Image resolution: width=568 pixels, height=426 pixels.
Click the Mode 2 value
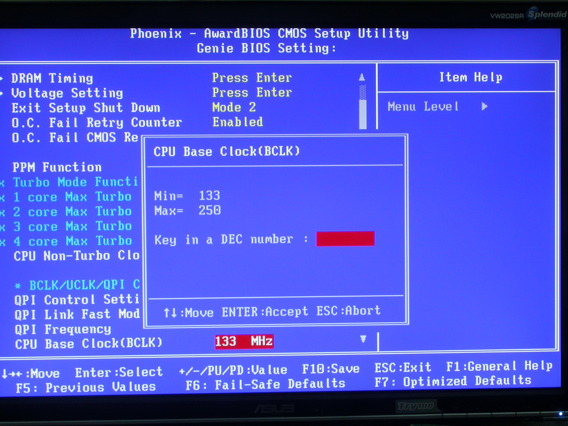point(234,108)
